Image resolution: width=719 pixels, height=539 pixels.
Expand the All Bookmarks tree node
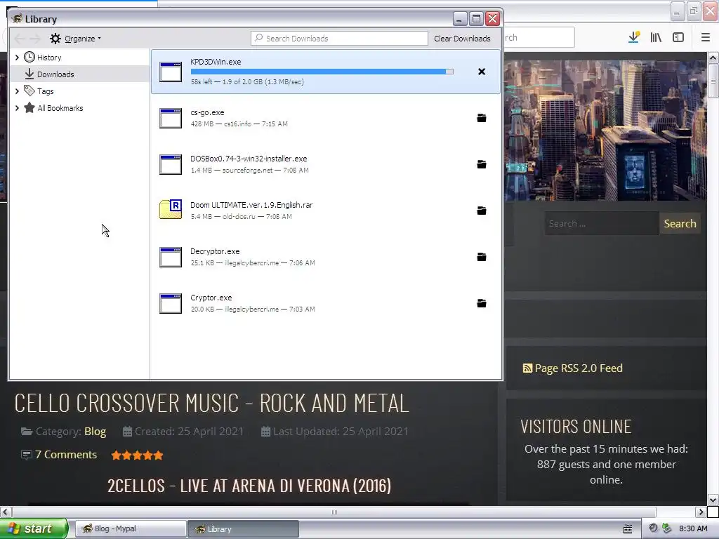17,108
